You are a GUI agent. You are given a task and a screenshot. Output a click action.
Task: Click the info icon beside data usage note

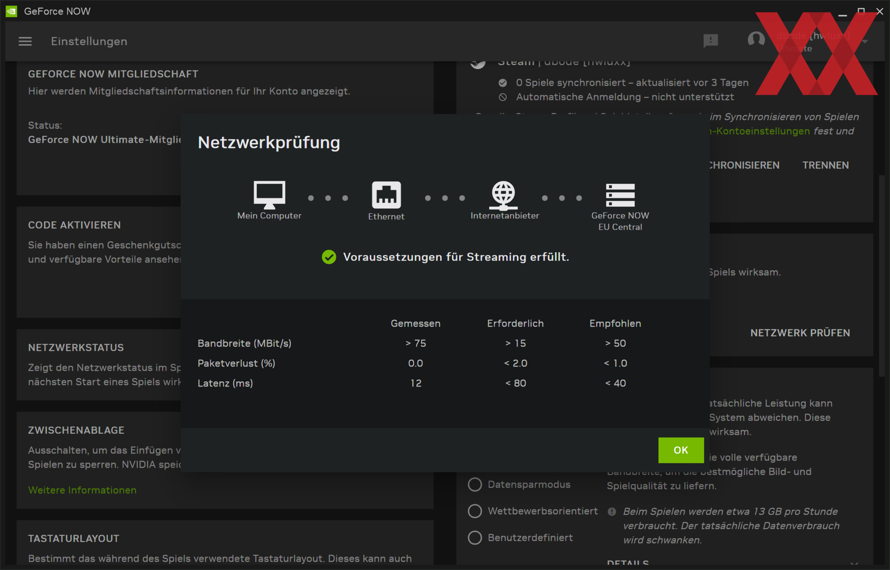(612, 512)
